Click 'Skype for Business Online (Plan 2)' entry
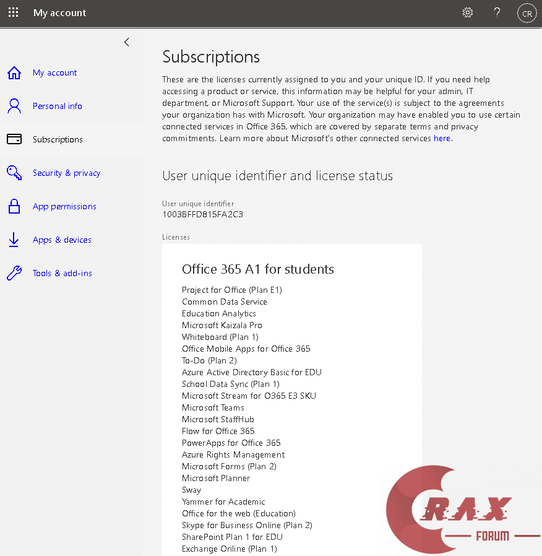 pyautogui.click(x=247, y=525)
